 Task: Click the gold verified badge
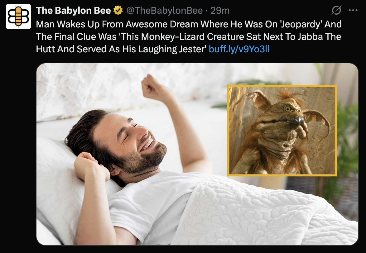(x=118, y=11)
